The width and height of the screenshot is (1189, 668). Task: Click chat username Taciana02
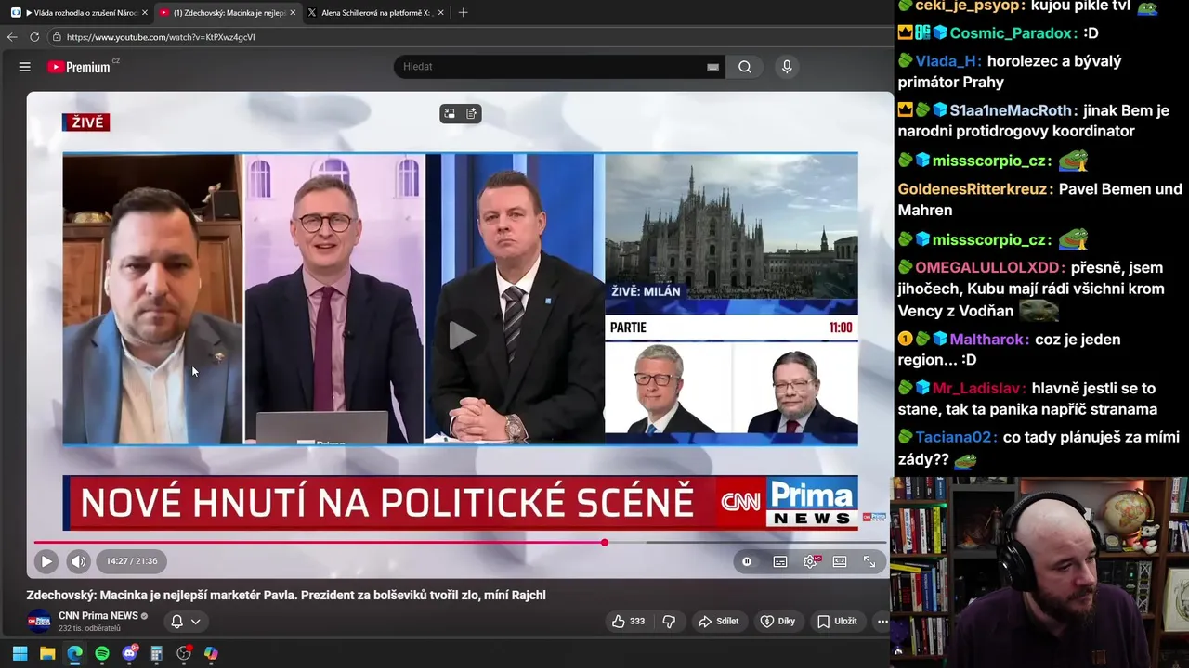(956, 437)
